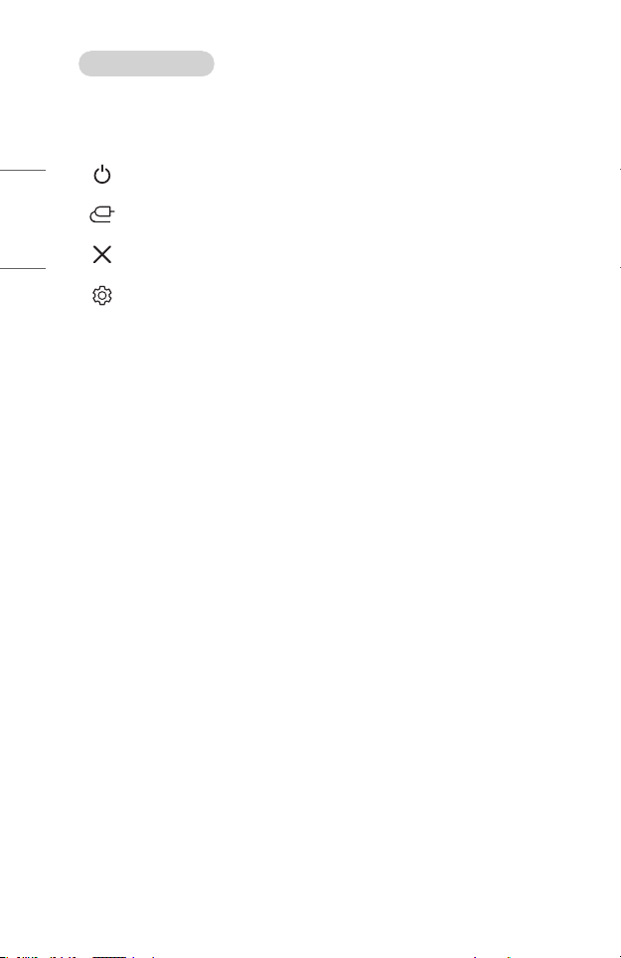The height and width of the screenshot is (958, 621).
Task: Click the gray rounded header bar
Action: [146, 64]
